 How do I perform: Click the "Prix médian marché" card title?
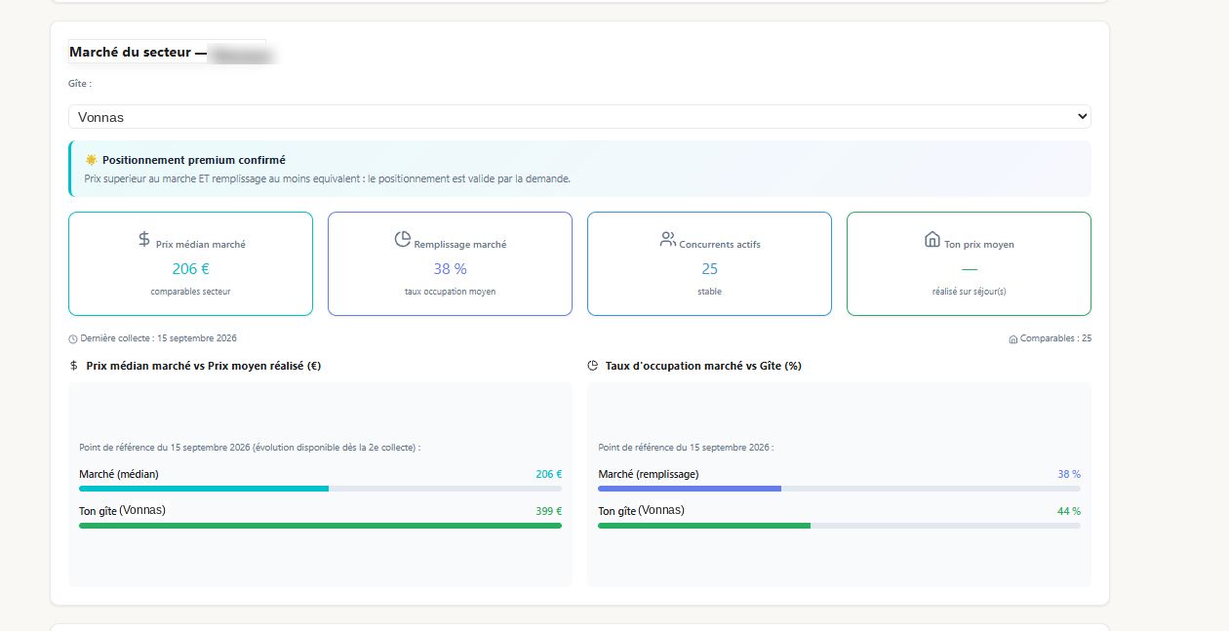[201, 245]
